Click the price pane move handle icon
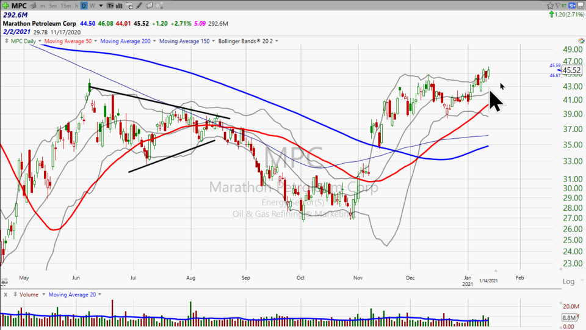Viewport: 586px width, 330px height. pyautogui.click(x=6, y=41)
